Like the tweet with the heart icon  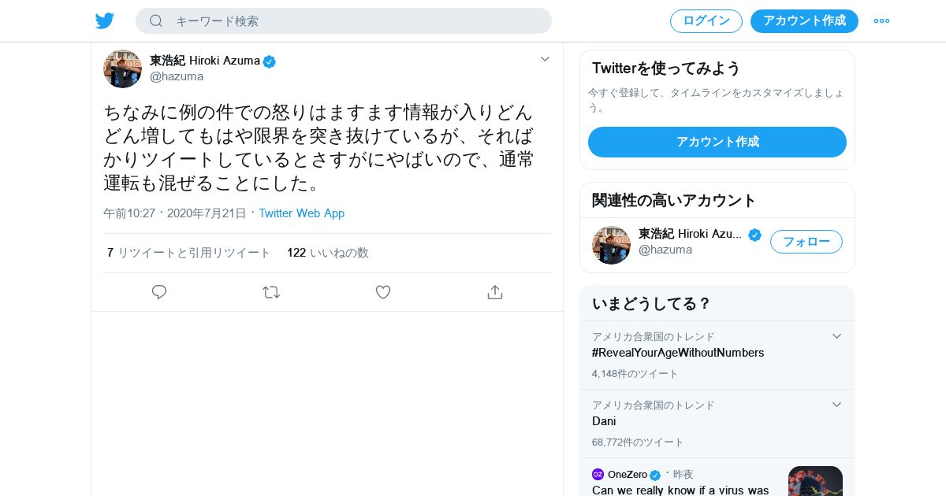coord(383,292)
